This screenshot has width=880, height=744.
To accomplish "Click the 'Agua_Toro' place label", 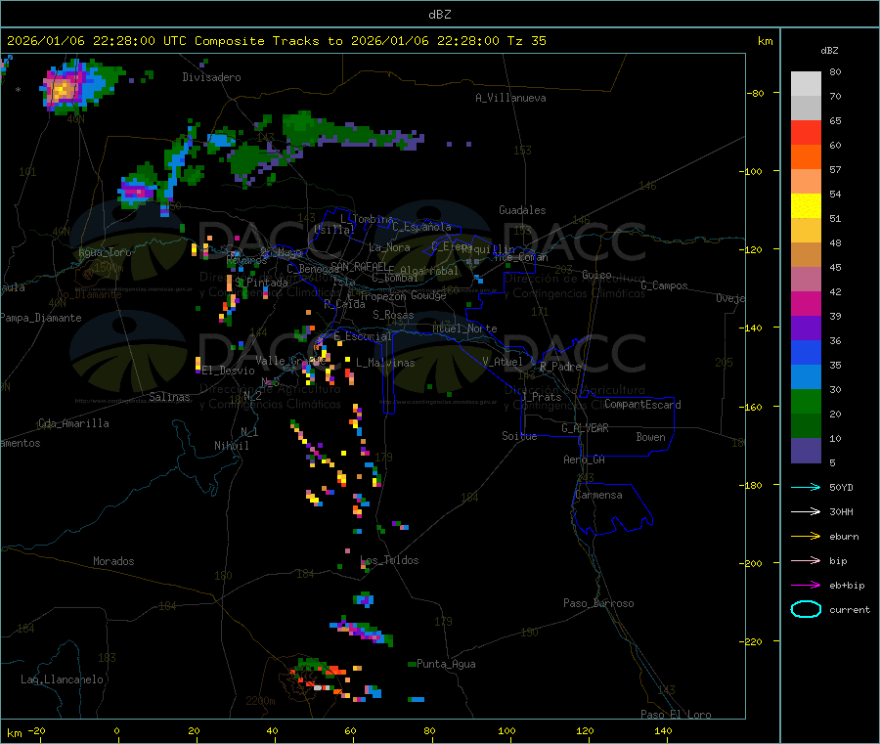I will [105, 253].
